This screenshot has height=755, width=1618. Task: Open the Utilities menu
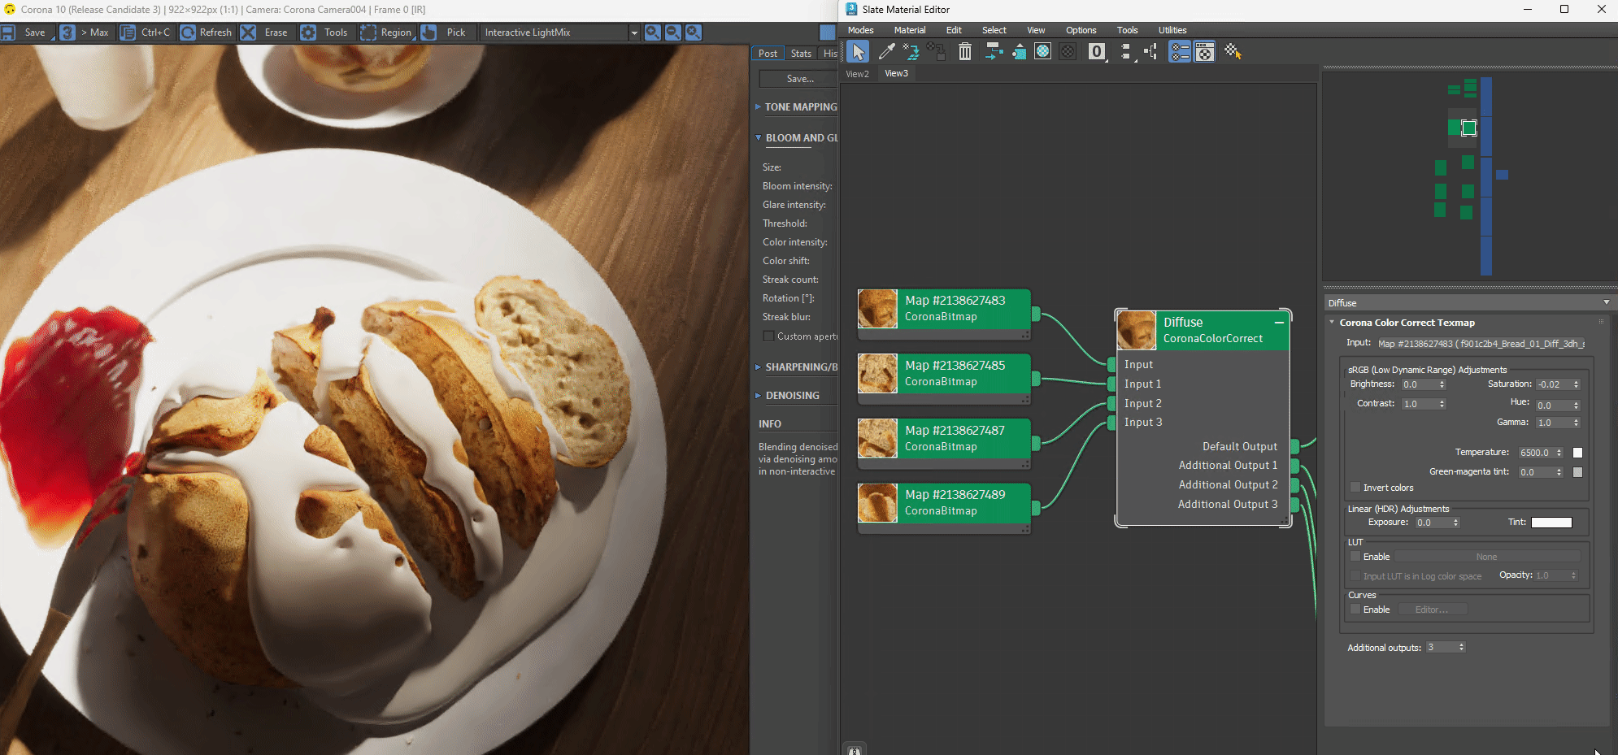pyautogui.click(x=1172, y=30)
